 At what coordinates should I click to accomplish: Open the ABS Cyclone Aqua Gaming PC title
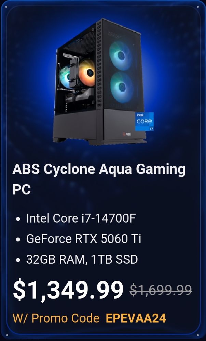pyautogui.click(x=99, y=179)
